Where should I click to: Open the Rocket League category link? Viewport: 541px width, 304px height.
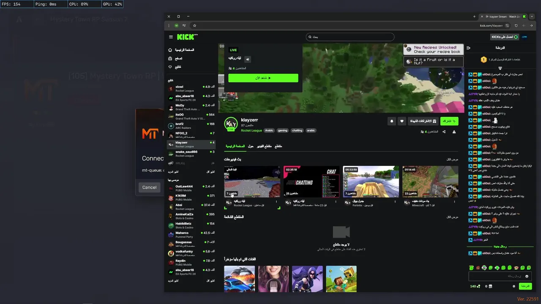point(251,130)
